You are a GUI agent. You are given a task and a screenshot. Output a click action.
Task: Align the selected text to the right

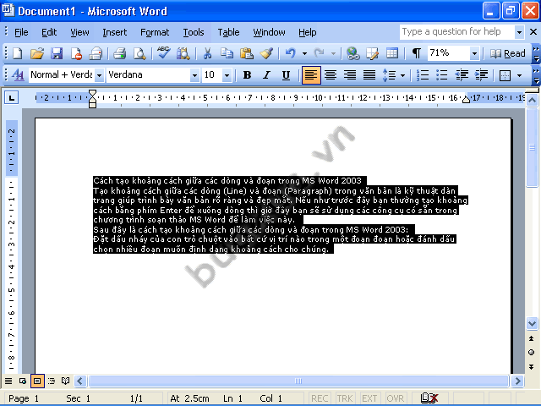tap(350, 75)
